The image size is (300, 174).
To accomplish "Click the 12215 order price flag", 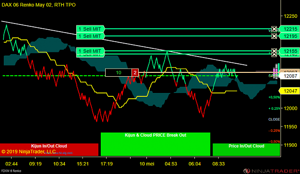I will [x=289, y=29].
